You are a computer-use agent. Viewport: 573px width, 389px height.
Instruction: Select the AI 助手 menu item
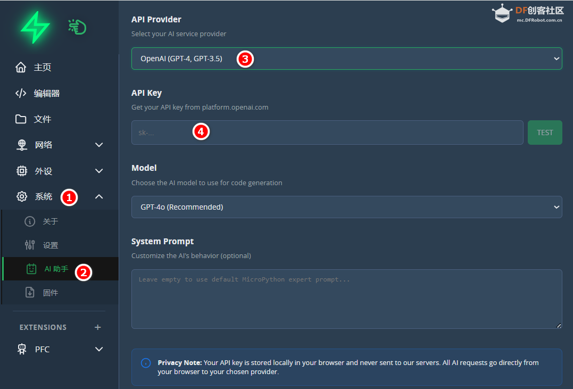pyautogui.click(x=56, y=269)
